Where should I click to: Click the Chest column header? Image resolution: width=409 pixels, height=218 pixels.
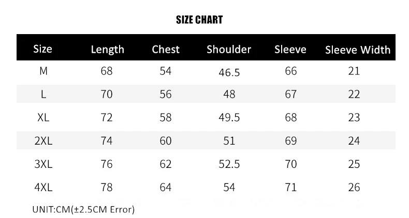pos(166,50)
